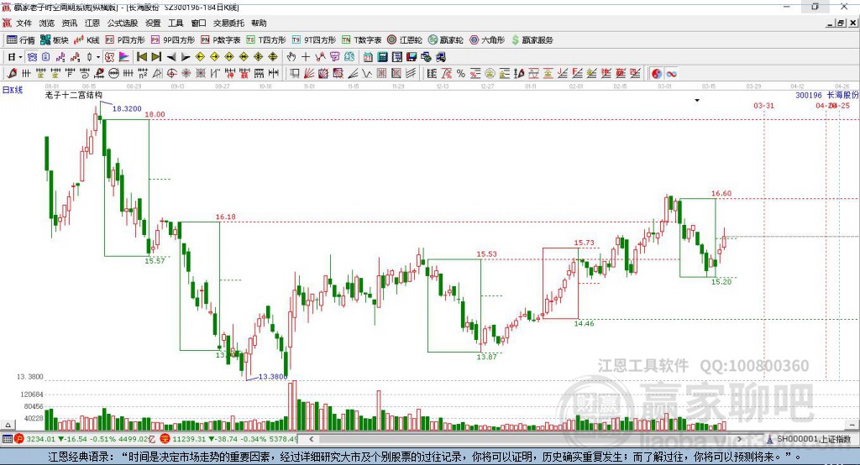Open the calendar icon in the toolbar
Viewport: 860px width, 465px height.
point(368,57)
